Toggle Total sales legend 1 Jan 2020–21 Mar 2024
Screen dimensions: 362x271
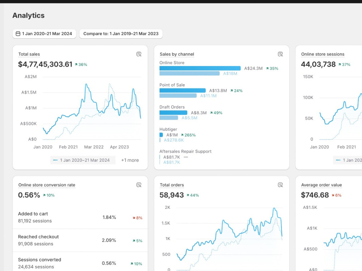pyautogui.click(x=83, y=160)
